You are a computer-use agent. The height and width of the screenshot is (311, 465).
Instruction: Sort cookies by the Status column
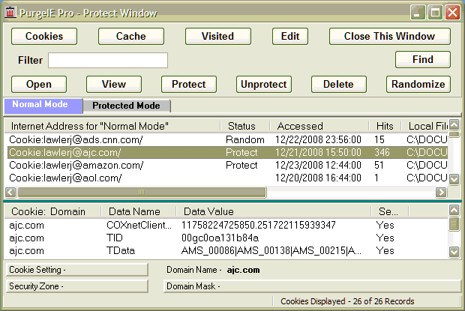[x=245, y=126]
